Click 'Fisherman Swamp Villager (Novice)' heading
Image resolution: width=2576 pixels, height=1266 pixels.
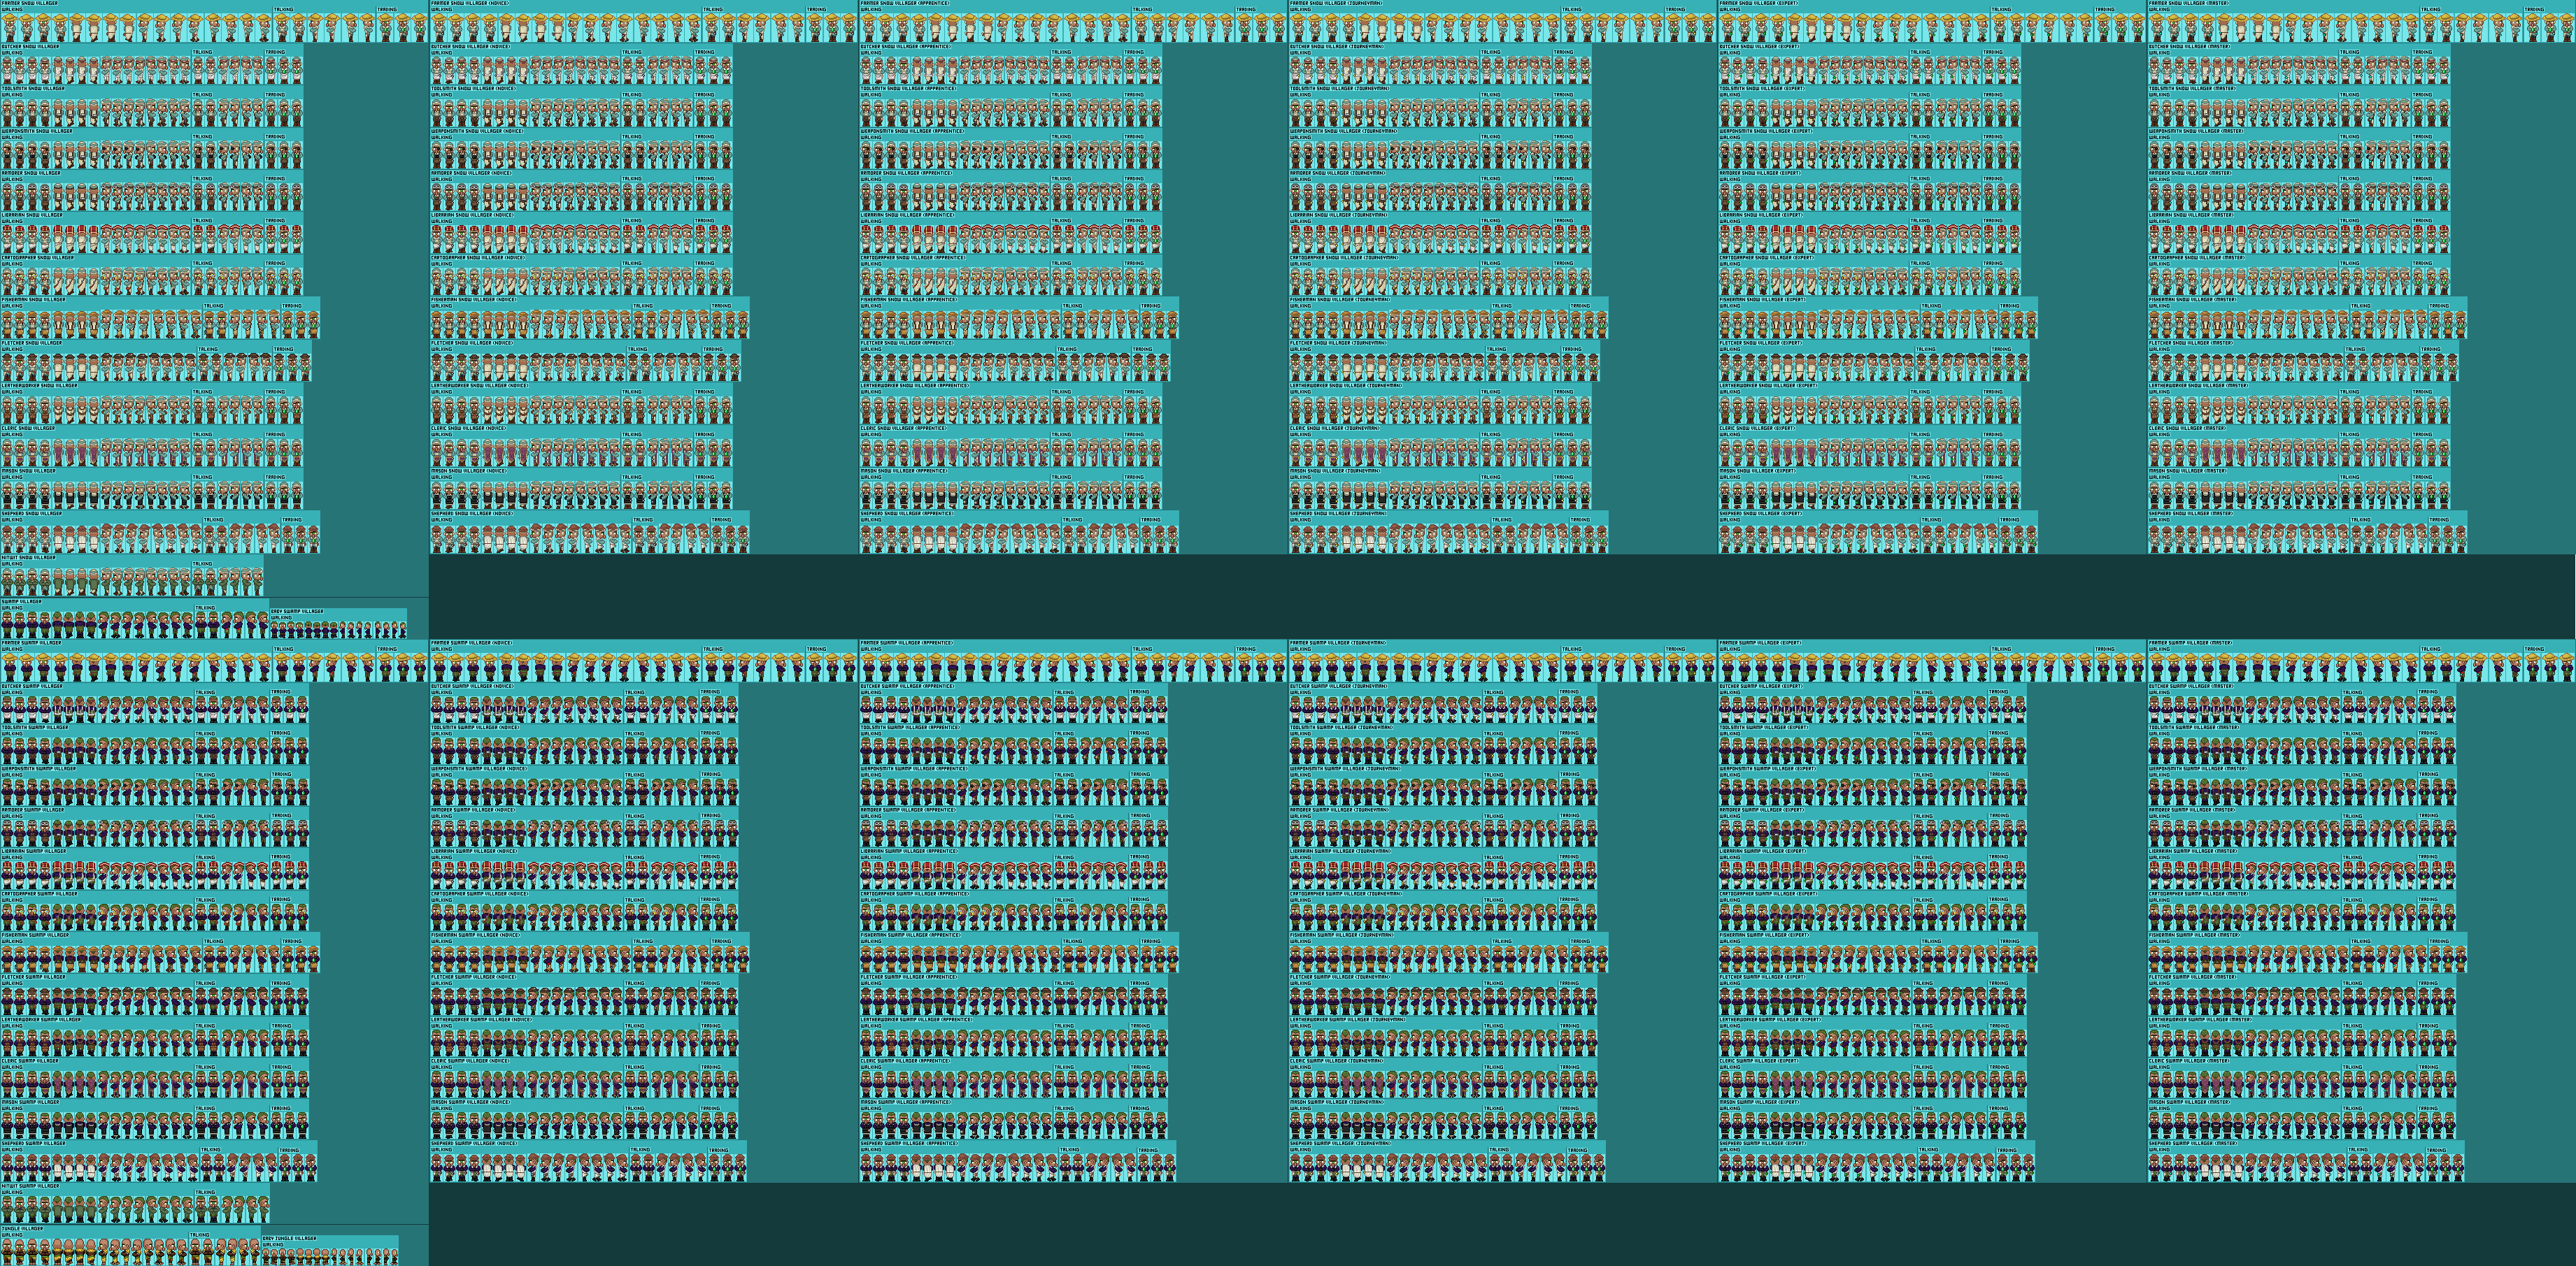pos(475,935)
